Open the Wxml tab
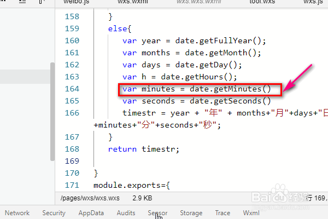 click(x=251, y=213)
